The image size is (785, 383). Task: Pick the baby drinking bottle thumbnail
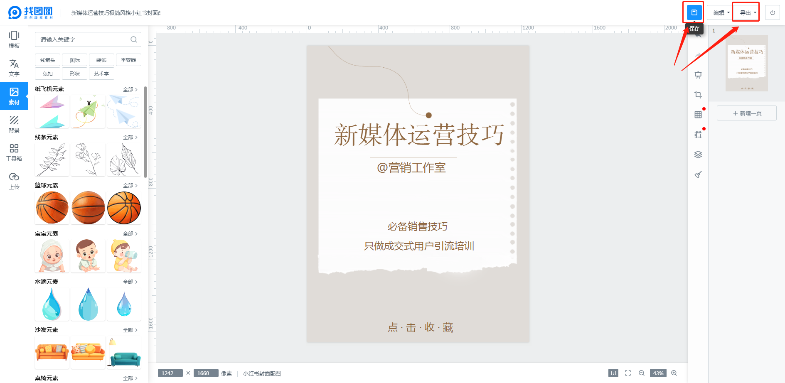point(124,256)
